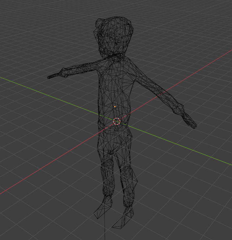Viewport: 232px width, 240px height.
Task: Click the character's chest mesh
Action: 116,79
